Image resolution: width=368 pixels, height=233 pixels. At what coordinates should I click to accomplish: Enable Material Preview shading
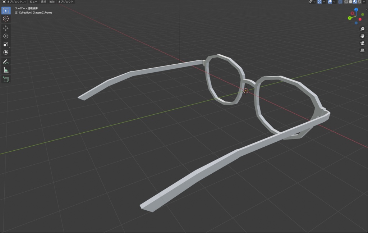(x=355, y=2)
